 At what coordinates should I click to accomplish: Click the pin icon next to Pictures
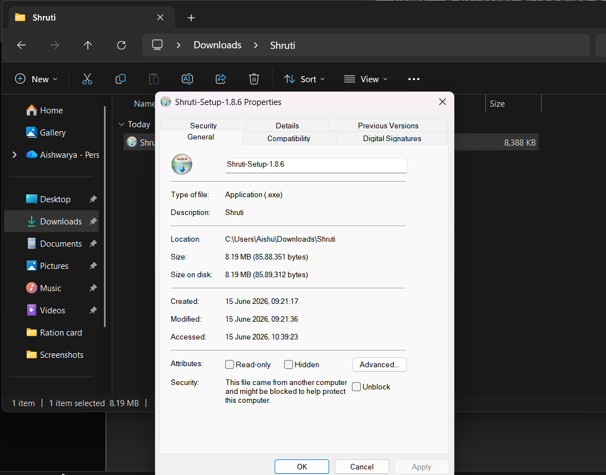(93, 266)
